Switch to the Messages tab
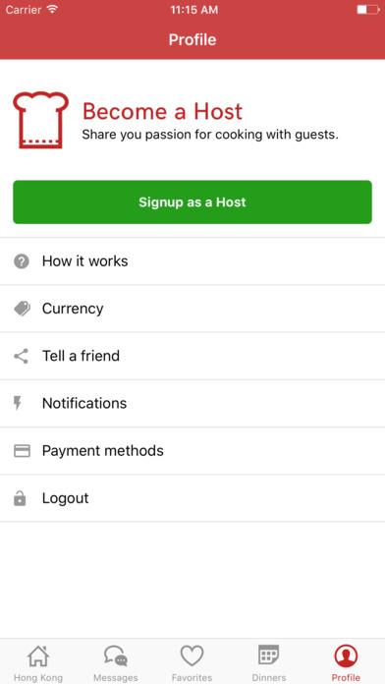385x684 pixels. point(116,663)
